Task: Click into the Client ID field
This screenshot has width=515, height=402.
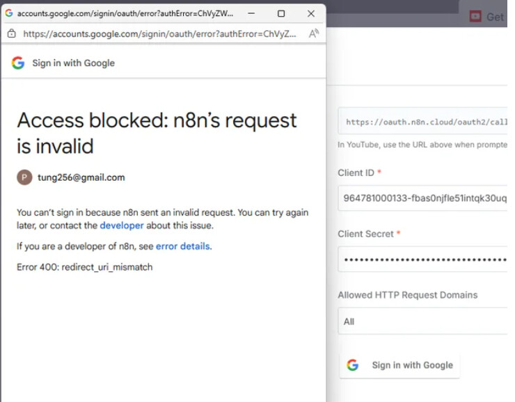Action: point(423,198)
